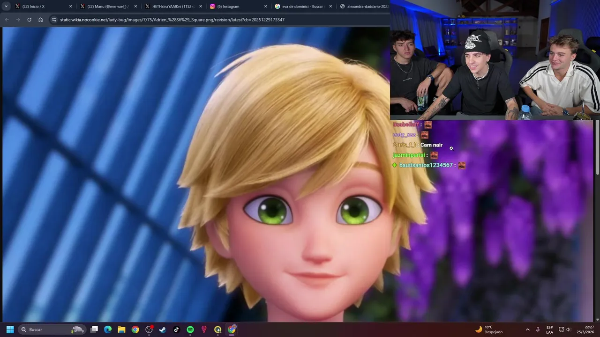Open the pink pin app in taskbar
This screenshot has width=600, height=337.
click(204, 330)
